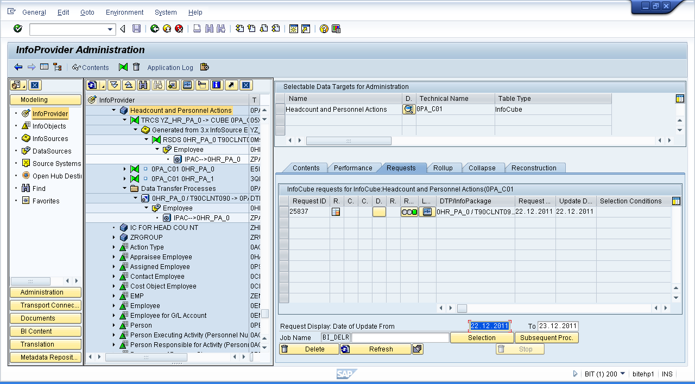Click the Refresh button under requests table
The height and width of the screenshot is (384, 695).
pyautogui.click(x=376, y=349)
